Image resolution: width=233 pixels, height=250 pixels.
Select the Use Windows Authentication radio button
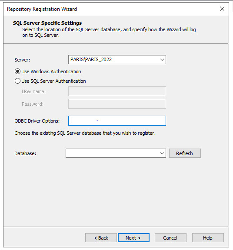coord(17,71)
